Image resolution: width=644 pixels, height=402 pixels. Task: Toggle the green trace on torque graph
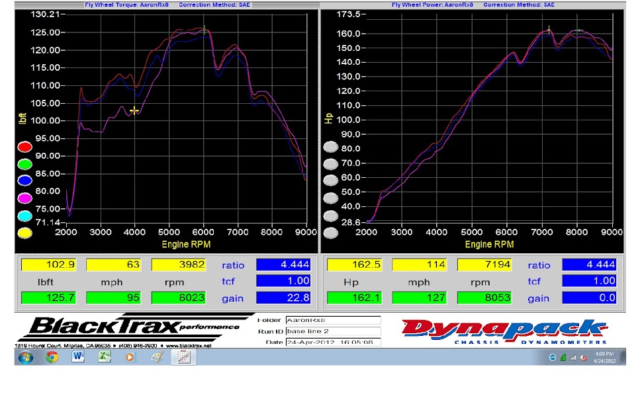tap(24, 164)
